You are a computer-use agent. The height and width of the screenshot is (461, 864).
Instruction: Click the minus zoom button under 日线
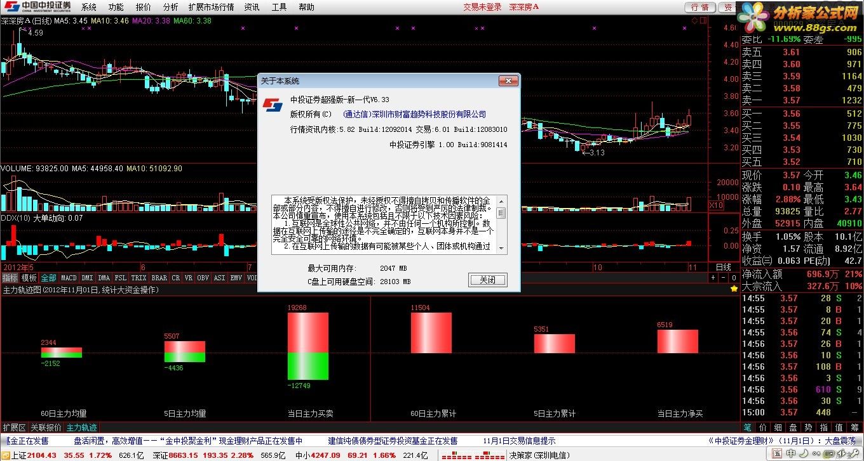724,278
